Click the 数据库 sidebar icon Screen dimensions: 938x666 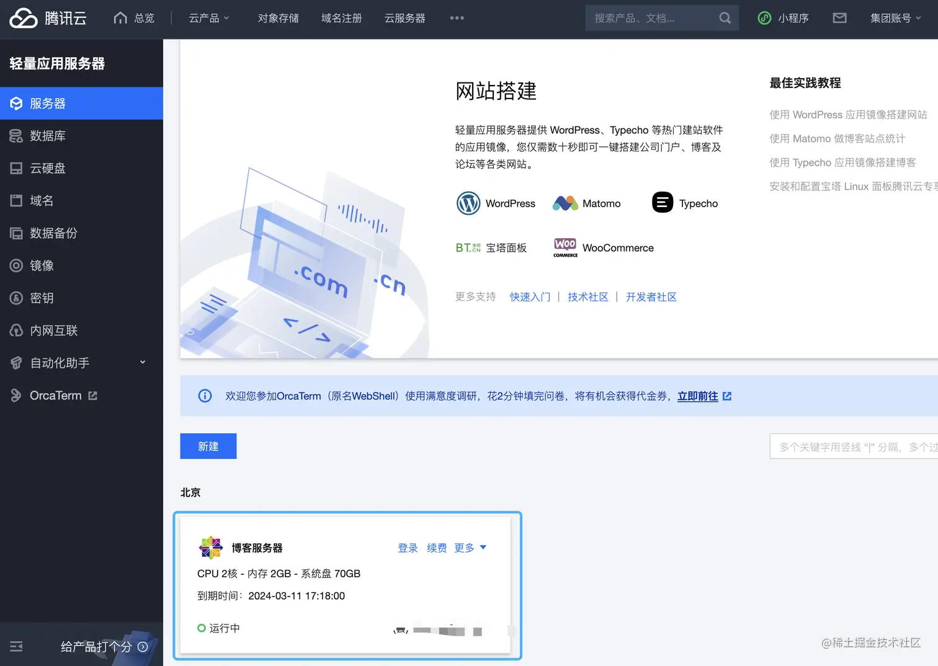pos(16,136)
